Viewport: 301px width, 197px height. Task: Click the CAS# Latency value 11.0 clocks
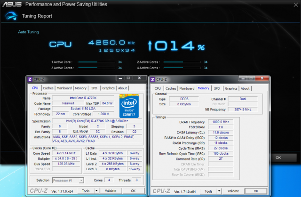[x=221, y=133]
